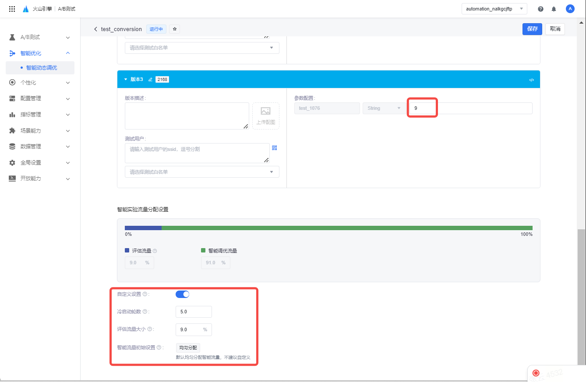Star the test_conversion experiment
The image size is (586, 382).
[175, 29]
